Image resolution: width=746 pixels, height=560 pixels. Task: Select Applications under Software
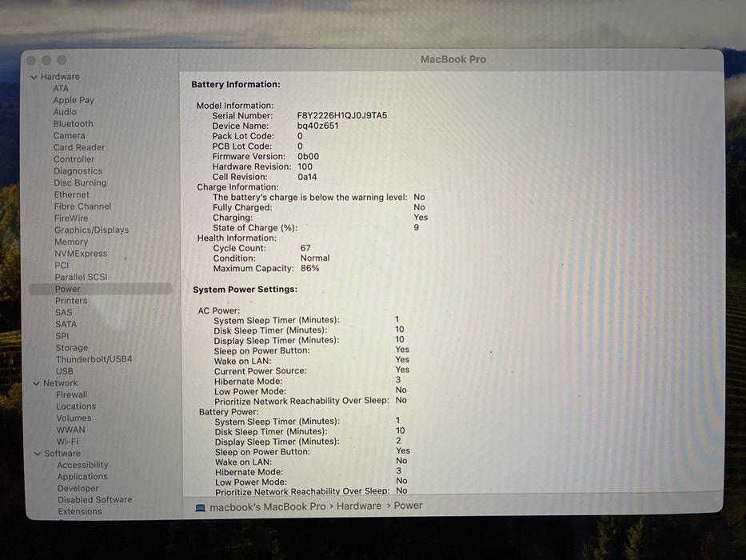point(82,477)
